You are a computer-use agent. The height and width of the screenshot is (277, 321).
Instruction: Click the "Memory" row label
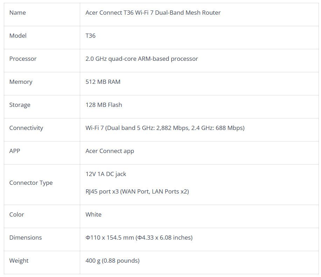tap(21, 82)
